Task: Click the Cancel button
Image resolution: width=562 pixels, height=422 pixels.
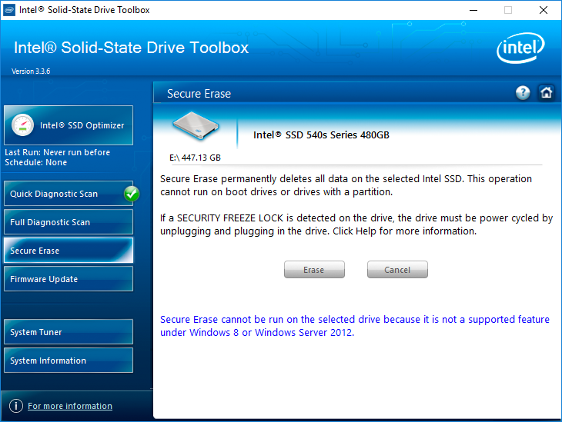Action: (397, 270)
